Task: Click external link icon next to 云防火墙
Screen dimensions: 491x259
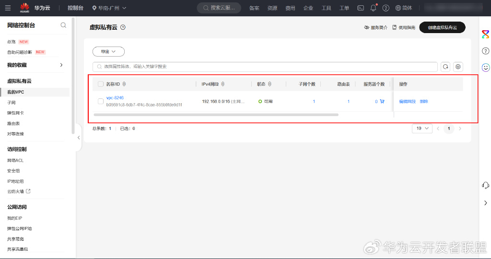Action: click(x=28, y=191)
